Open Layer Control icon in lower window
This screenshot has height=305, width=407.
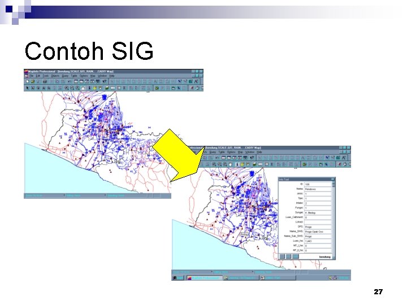[254, 164]
